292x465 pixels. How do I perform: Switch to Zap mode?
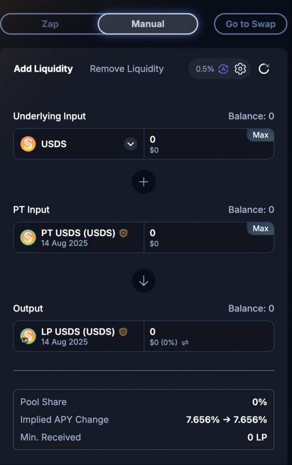pyautogui.click(x=50, y=24)
